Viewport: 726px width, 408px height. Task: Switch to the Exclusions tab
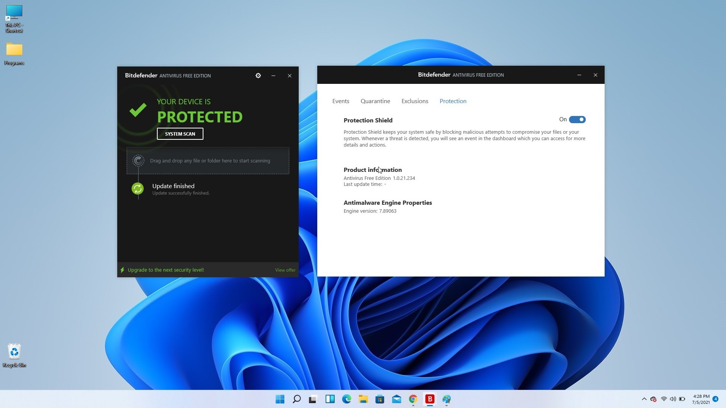click(x=415, y=101)
